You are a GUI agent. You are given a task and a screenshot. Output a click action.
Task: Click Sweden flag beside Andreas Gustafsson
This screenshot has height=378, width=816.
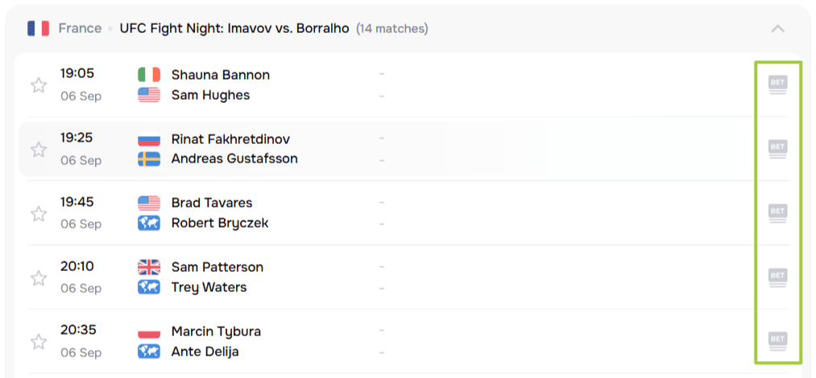coord(149,159)
